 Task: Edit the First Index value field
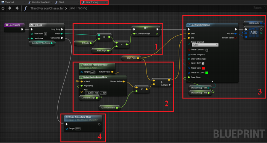(45, 34)
